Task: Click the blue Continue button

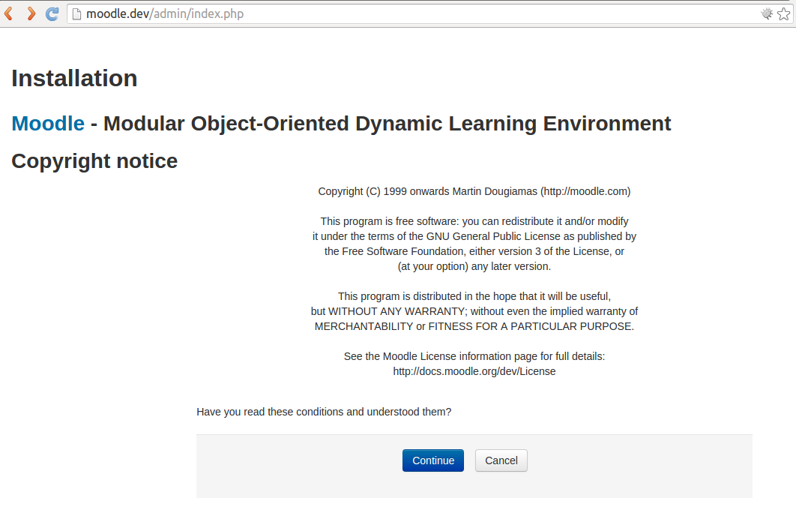Action: [x=433, y=460]
